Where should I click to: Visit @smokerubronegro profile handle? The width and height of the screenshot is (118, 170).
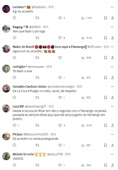61,87
